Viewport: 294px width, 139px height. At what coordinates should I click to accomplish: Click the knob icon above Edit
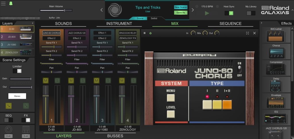8,129
